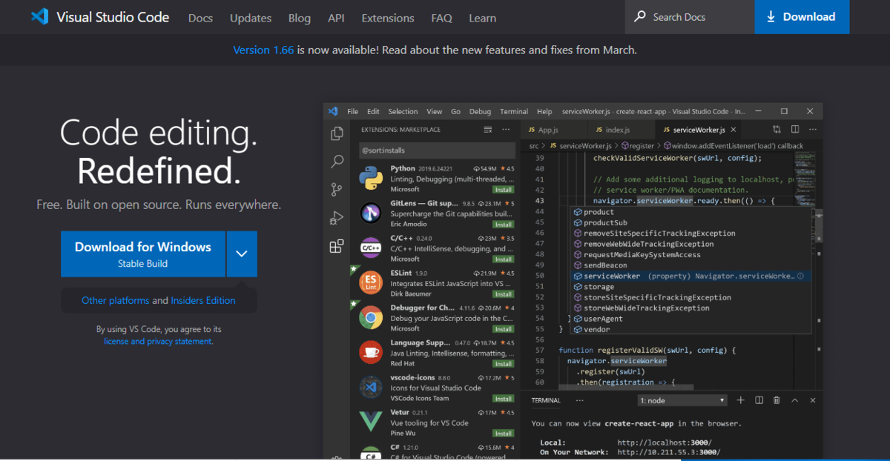
Task: Close the terminal panel with X icon
Action: click(x=812, y=400)
